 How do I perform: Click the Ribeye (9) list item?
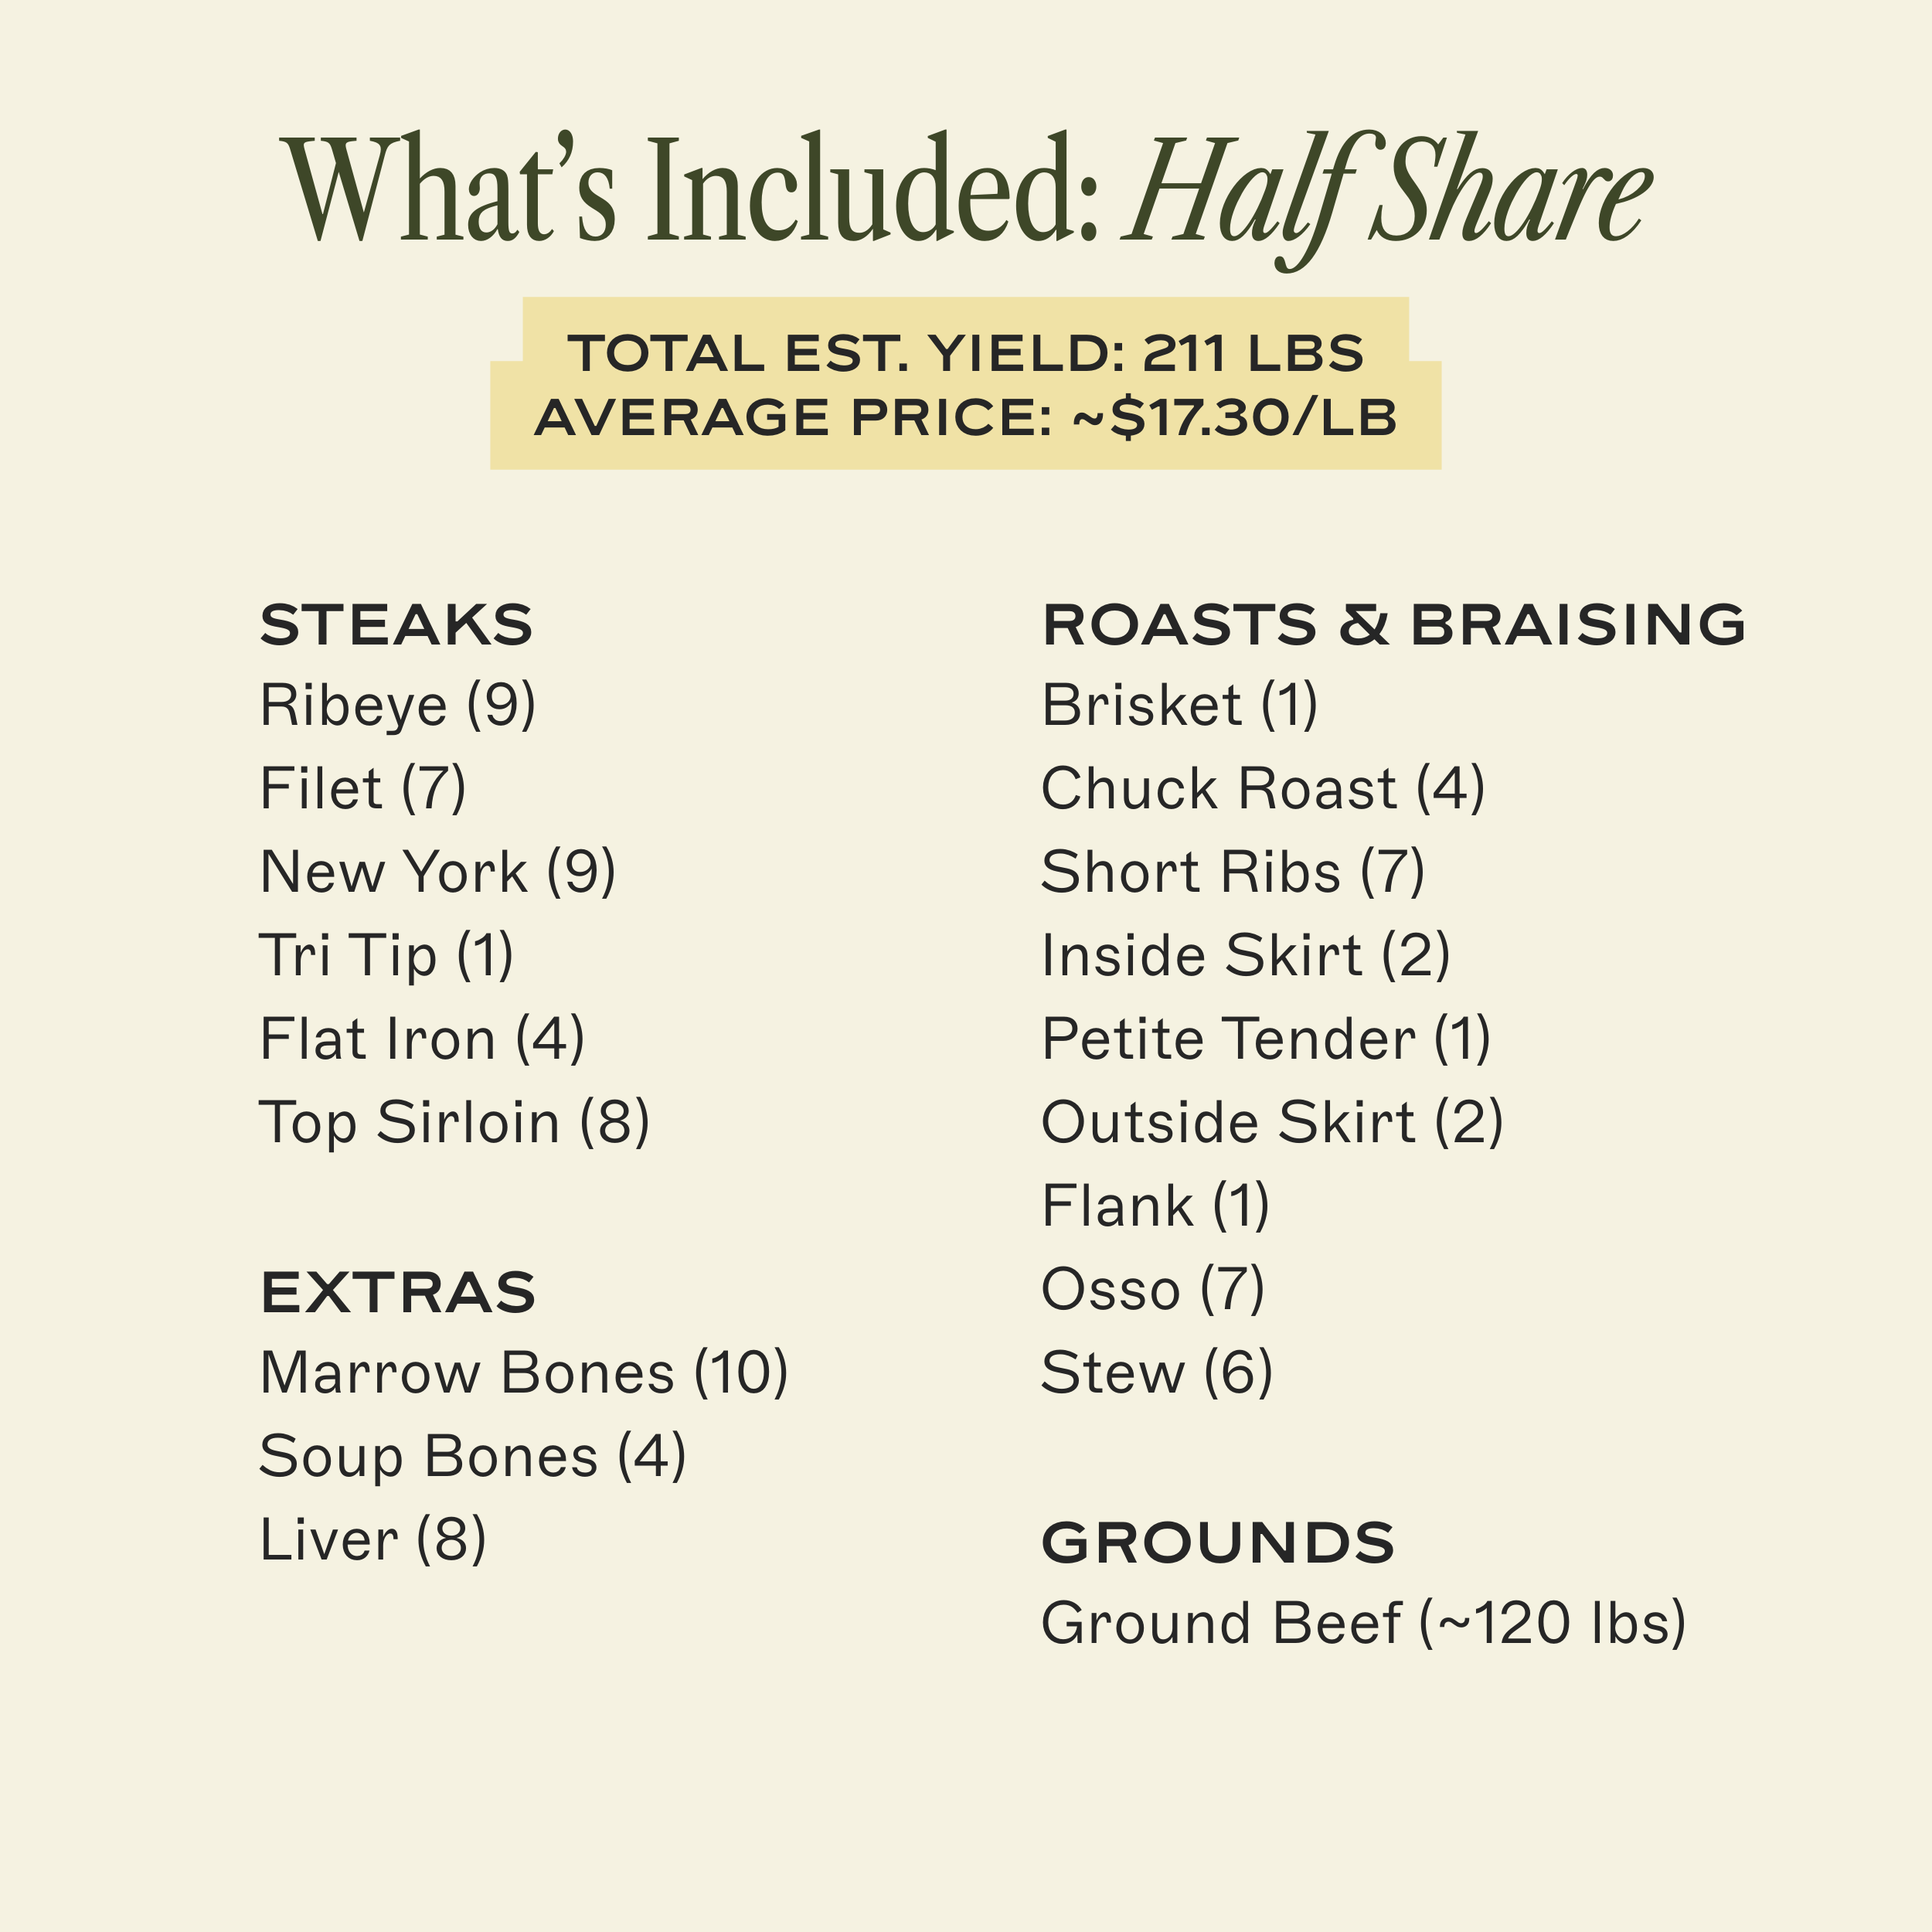pyautogui.click(x=398, y=705)
